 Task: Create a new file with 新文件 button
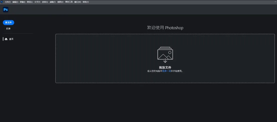tap(8, 23)
